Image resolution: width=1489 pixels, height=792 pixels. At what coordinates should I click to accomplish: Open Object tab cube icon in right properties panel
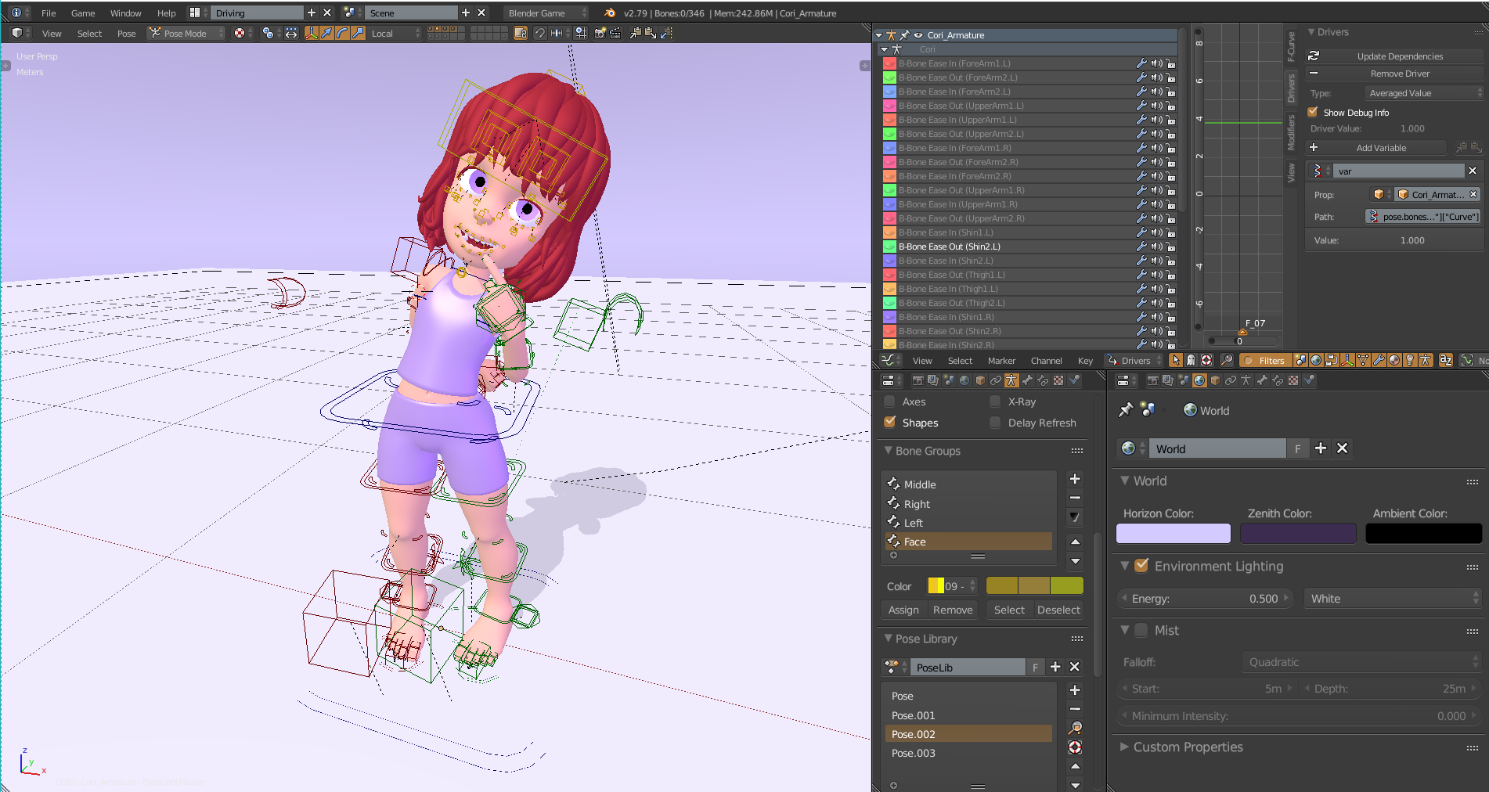pos(1215,380)
